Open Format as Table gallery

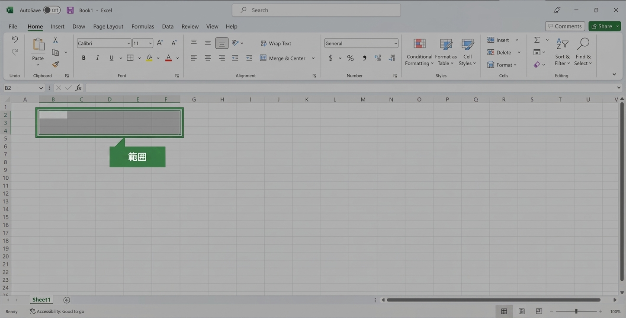pos(446,52)
